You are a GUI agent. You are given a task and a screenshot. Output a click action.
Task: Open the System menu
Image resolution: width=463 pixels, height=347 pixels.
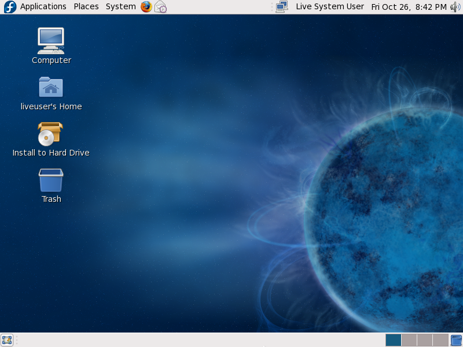click(x=120, y=7)
